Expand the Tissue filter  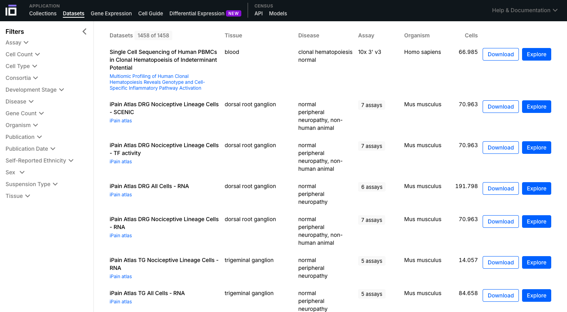18,196
